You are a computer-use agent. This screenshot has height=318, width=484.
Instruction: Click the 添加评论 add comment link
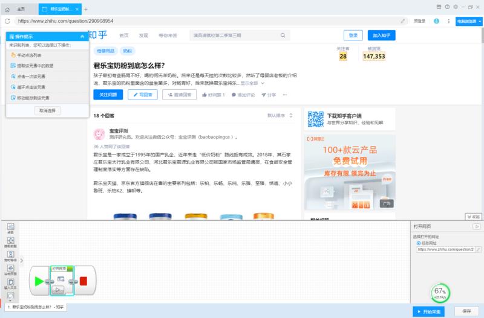pos(243,95)
